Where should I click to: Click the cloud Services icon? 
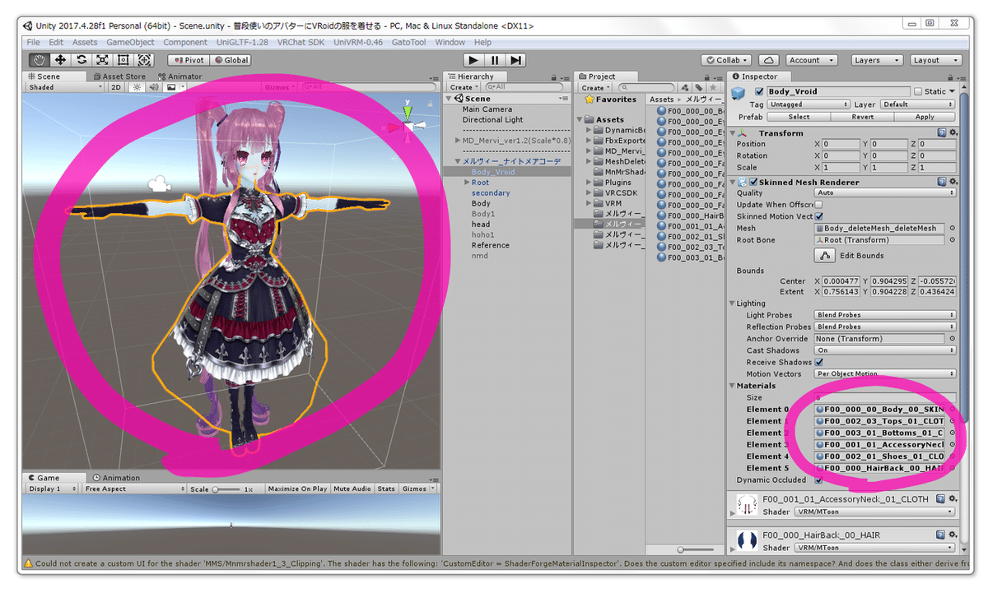point(767,60)
